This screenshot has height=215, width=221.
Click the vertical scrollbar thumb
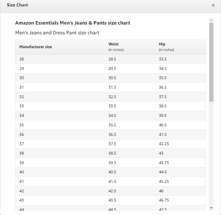pos(211,62)
